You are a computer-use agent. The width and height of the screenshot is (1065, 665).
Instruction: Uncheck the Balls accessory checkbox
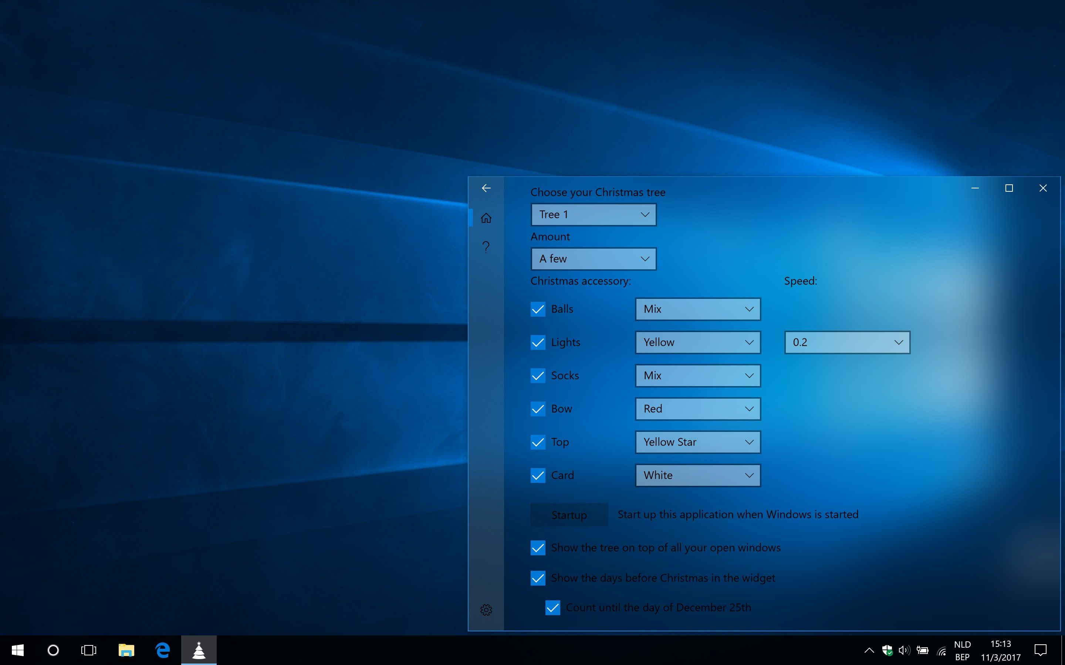tap(538, 309)
